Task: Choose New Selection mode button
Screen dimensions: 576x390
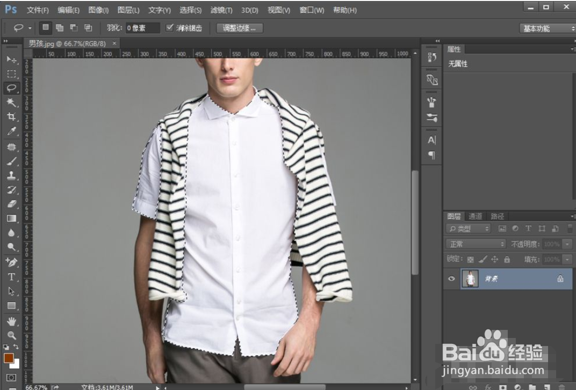Action: [x=46, y=27]
